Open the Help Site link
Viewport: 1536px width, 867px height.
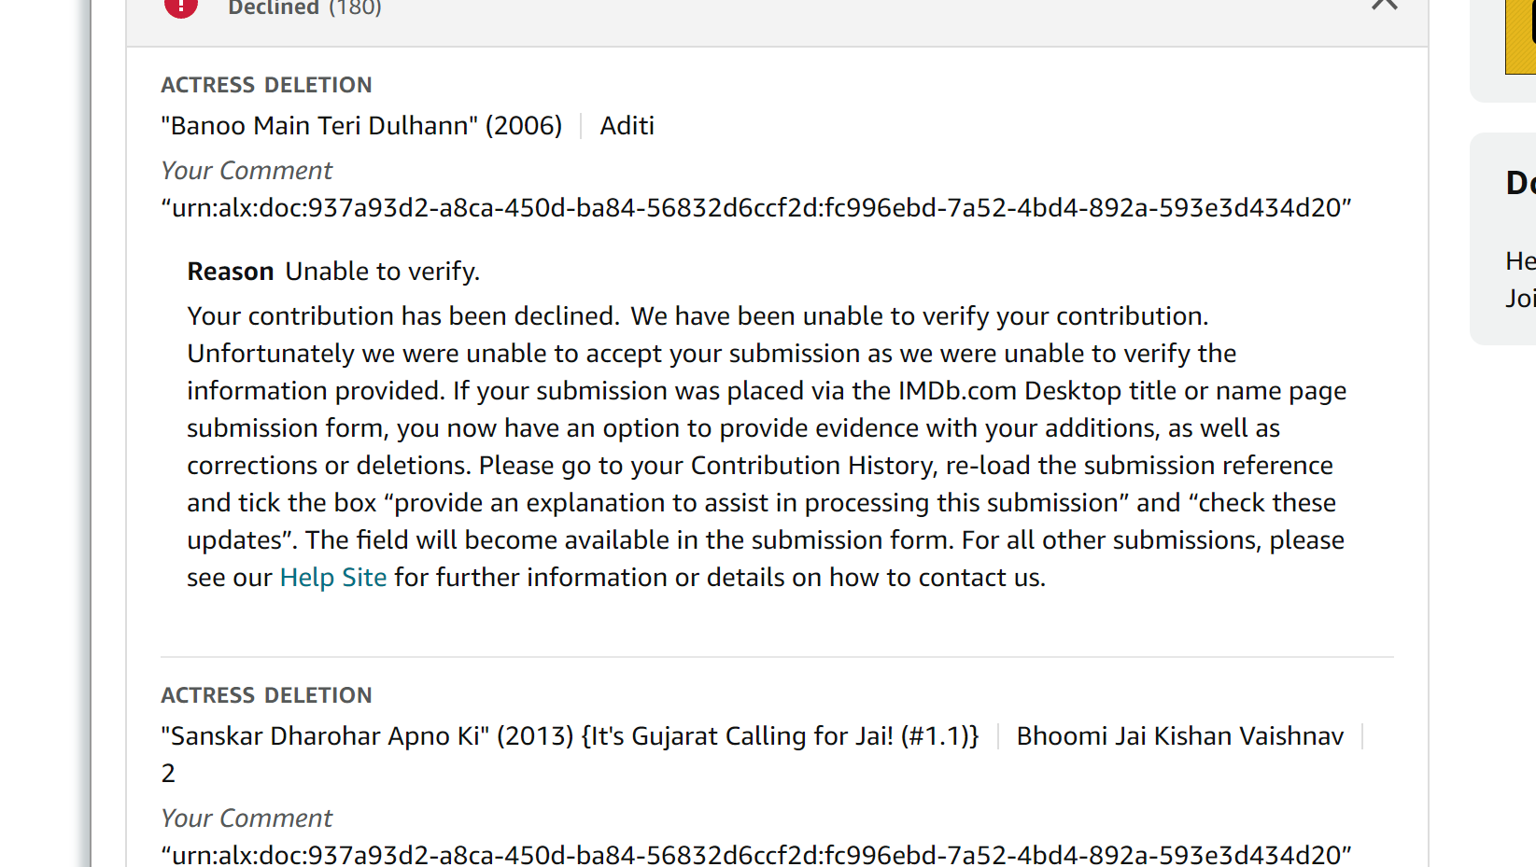click(x=332, y=578)
